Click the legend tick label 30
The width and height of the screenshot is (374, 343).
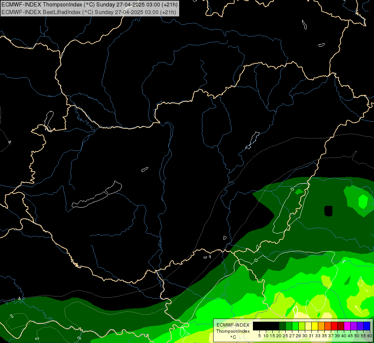305,336
